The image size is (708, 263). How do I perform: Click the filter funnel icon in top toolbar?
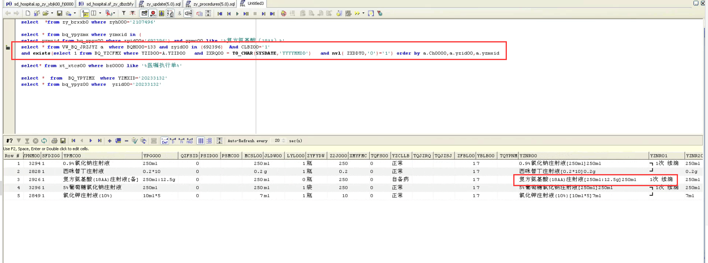(124, 14)
